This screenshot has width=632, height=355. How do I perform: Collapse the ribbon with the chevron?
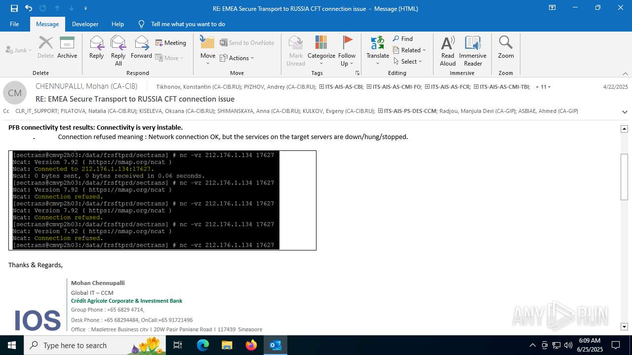click(x=625, y=73)
